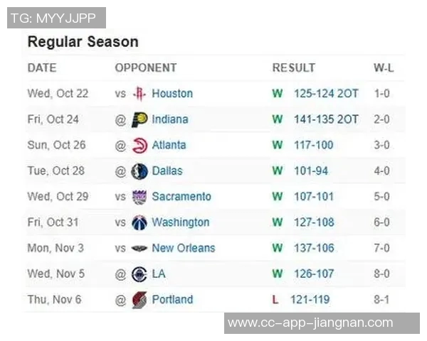Viewport: 427px width, 341px height.
Task: Click the LA Clippers team logo
Action: click(139, 274)
